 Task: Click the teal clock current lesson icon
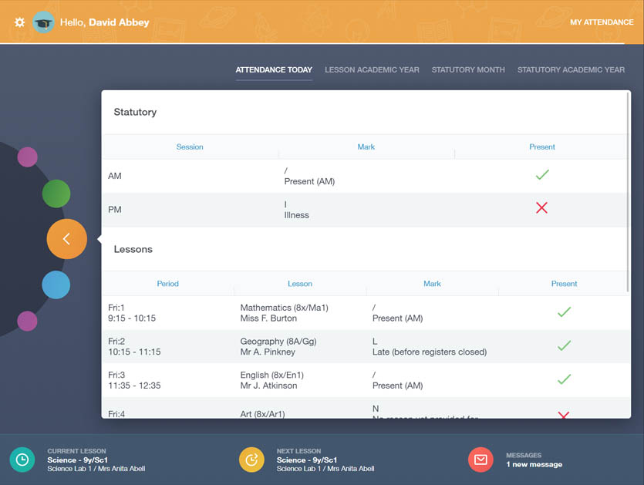coord(22,460)
